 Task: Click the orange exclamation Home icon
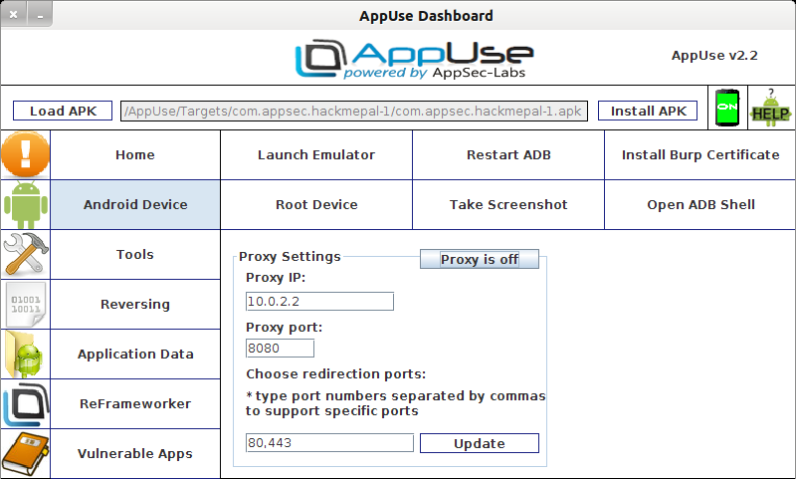point(26,154)
